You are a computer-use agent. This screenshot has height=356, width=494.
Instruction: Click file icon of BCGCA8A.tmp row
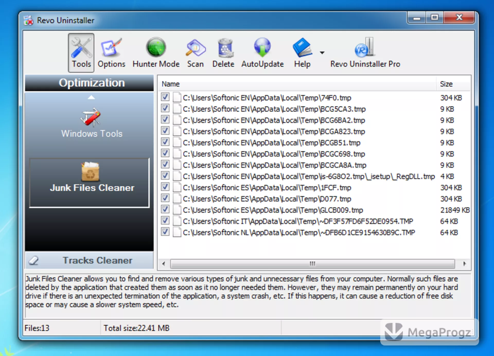click(x=177, y=165)
